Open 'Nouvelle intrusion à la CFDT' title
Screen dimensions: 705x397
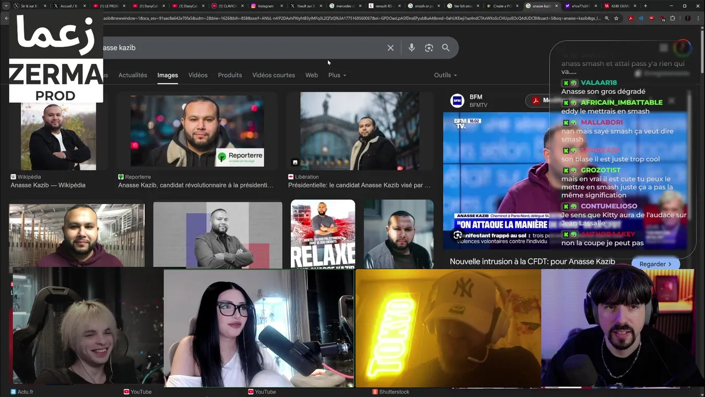532,261
